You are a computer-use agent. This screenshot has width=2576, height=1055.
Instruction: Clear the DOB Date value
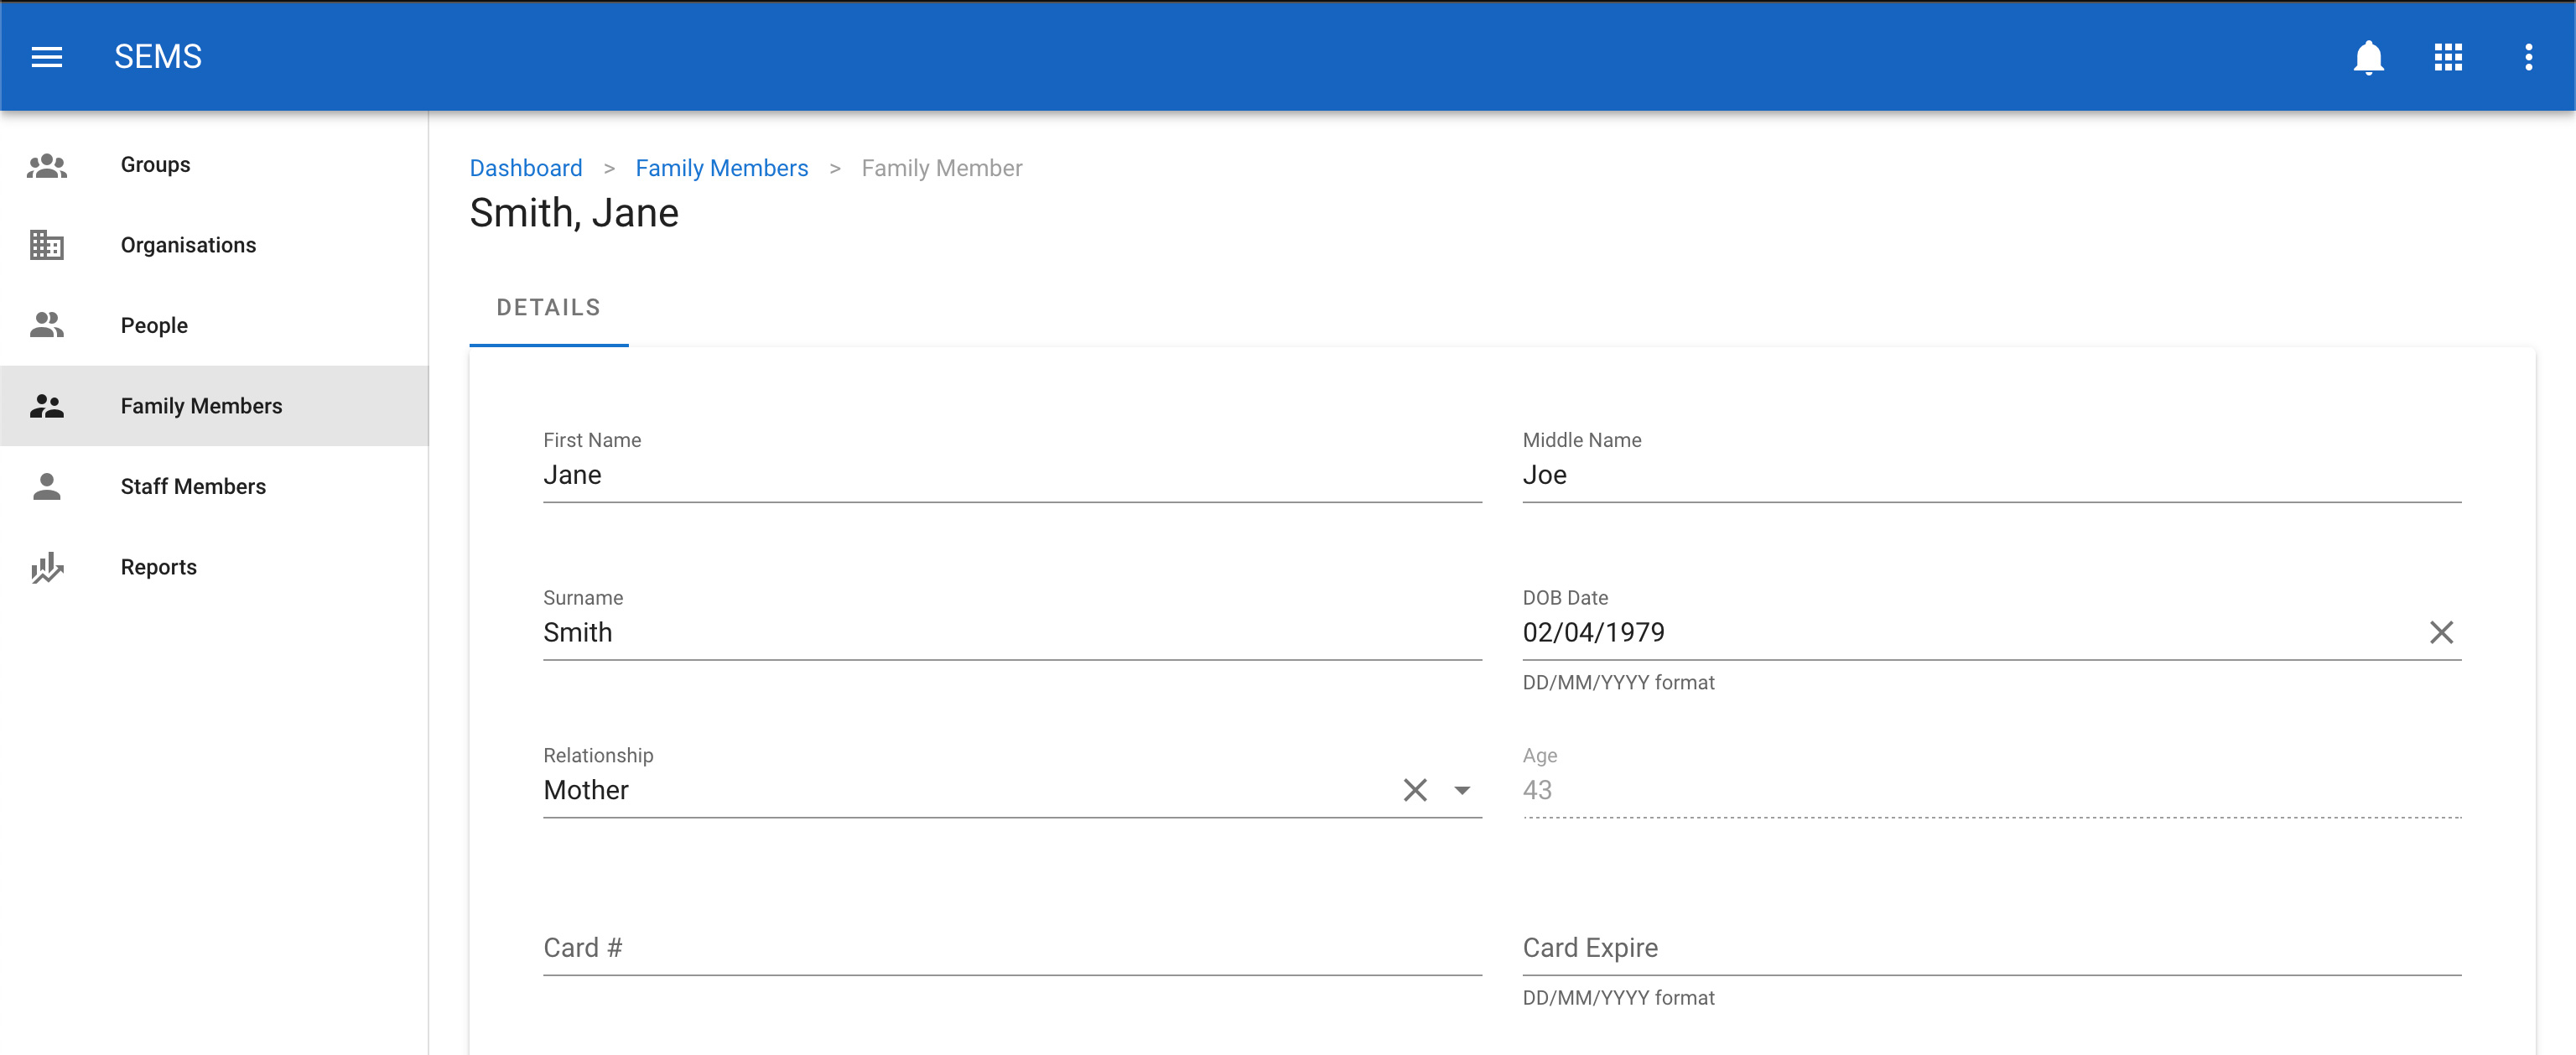2440,632
